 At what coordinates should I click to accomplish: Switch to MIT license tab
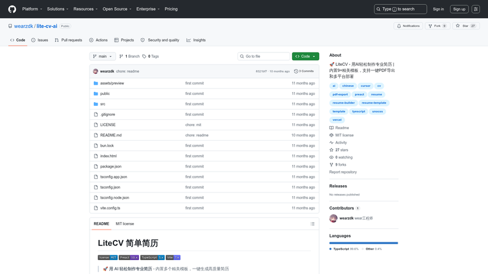point(125,223)
